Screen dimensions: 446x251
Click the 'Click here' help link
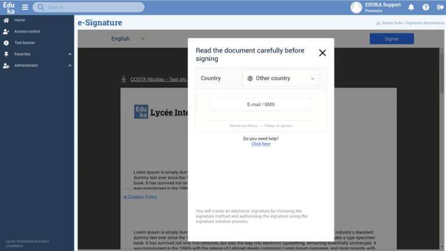[261, 144]
